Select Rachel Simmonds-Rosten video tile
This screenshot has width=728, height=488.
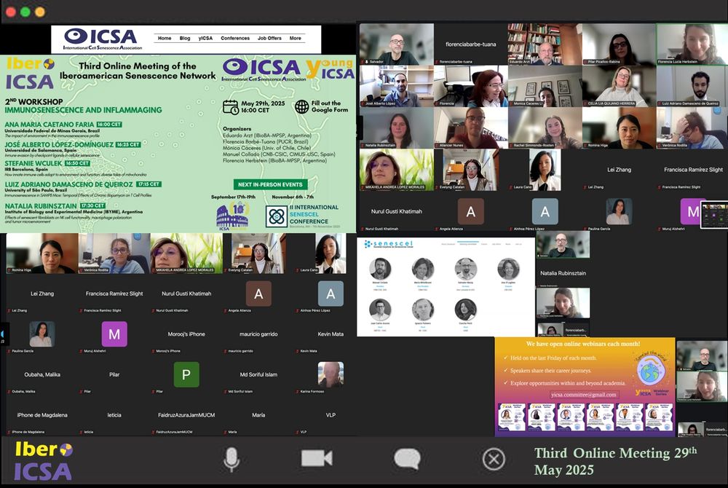[545, 127]
